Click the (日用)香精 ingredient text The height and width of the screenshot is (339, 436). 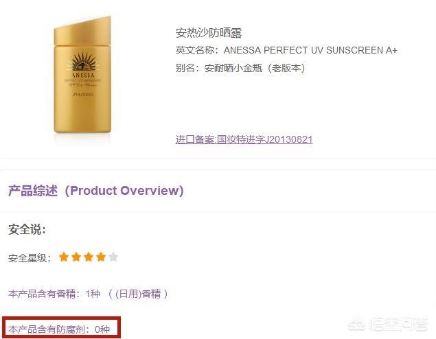[138, 294]
